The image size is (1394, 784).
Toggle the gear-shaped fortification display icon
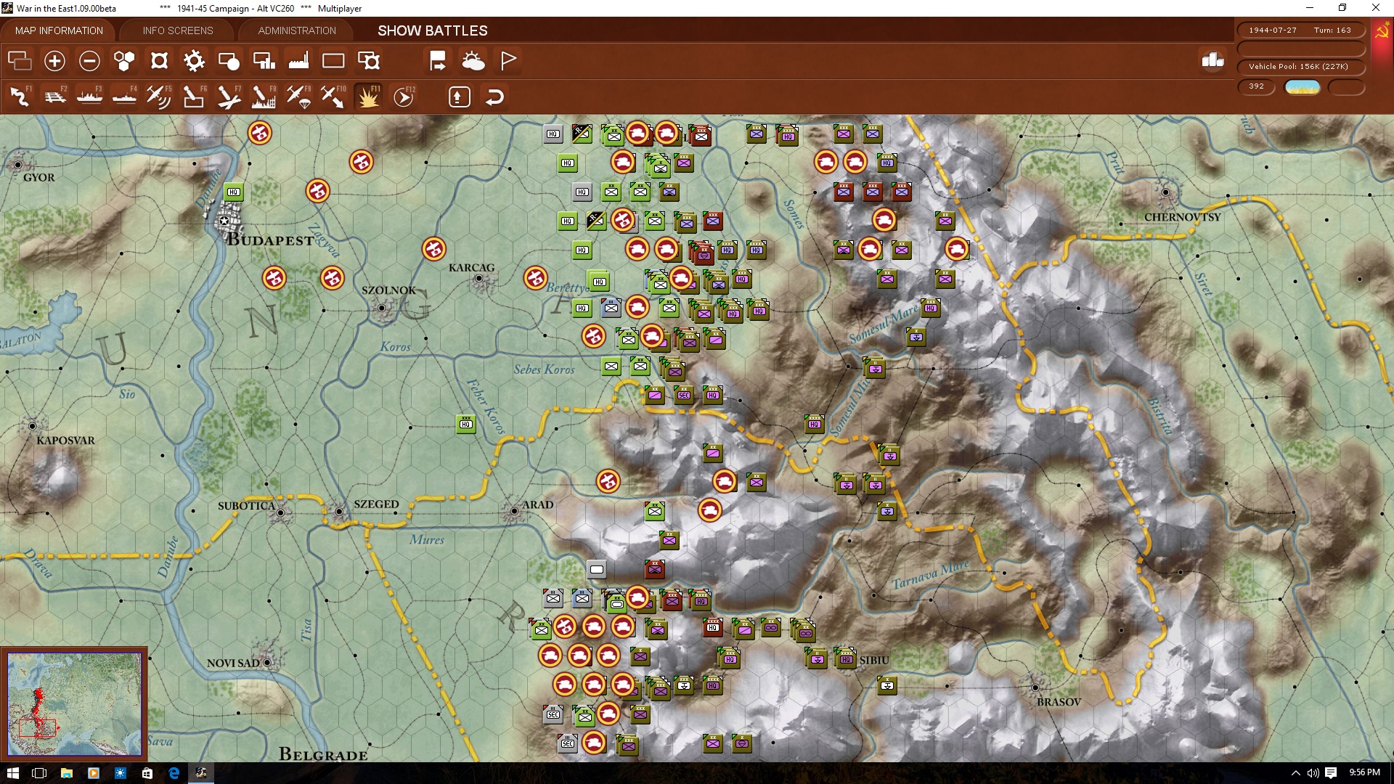(194, 61)
